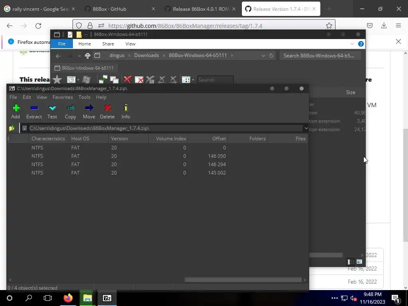Click the up-folder icon left of 7-Zip path
The width and height of the screenshot is (408, 306).
(12, 128)
